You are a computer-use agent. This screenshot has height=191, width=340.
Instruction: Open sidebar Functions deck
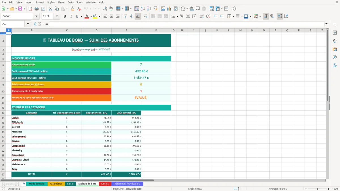tap(335, 66)
